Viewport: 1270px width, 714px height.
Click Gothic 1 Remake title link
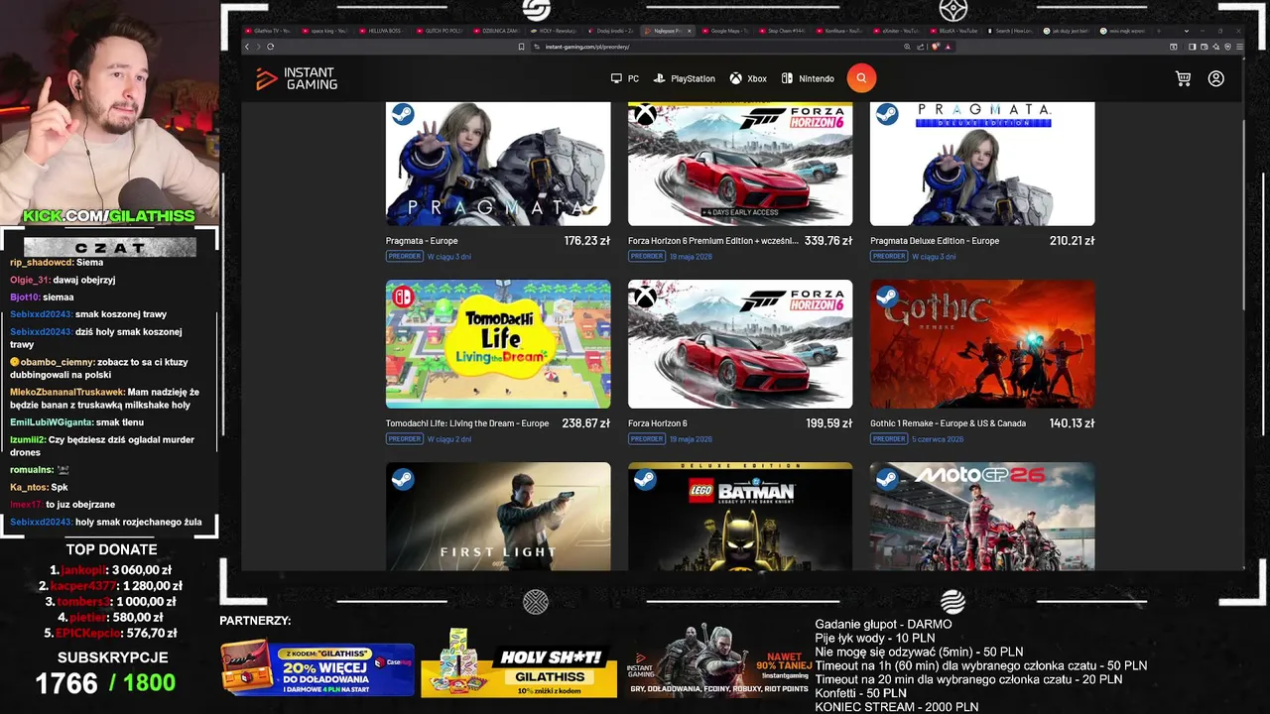(x=948, y=423)
